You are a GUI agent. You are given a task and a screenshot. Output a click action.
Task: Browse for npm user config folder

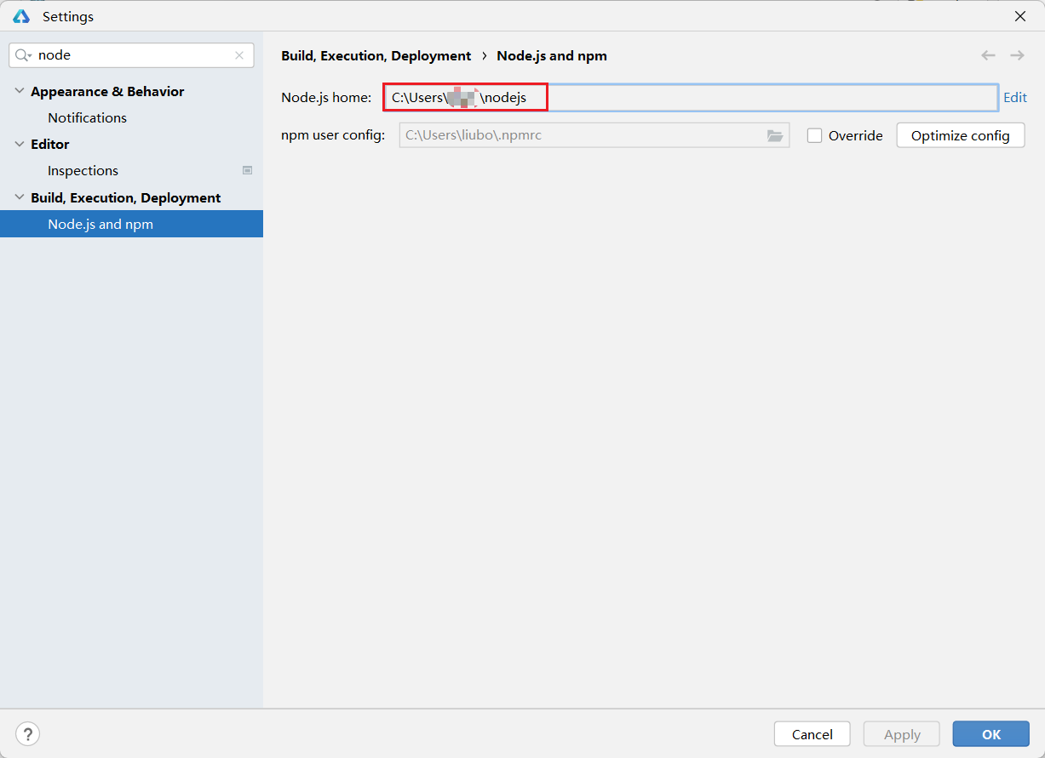(x=774, y=135)
